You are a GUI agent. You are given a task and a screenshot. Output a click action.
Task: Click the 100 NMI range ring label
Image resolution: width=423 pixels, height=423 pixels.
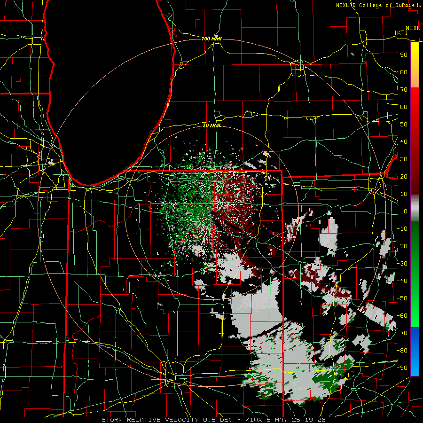coord(212,39)
